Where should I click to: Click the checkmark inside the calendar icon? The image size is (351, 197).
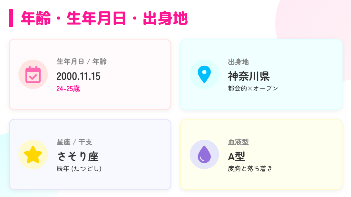[x=32, y=77]
